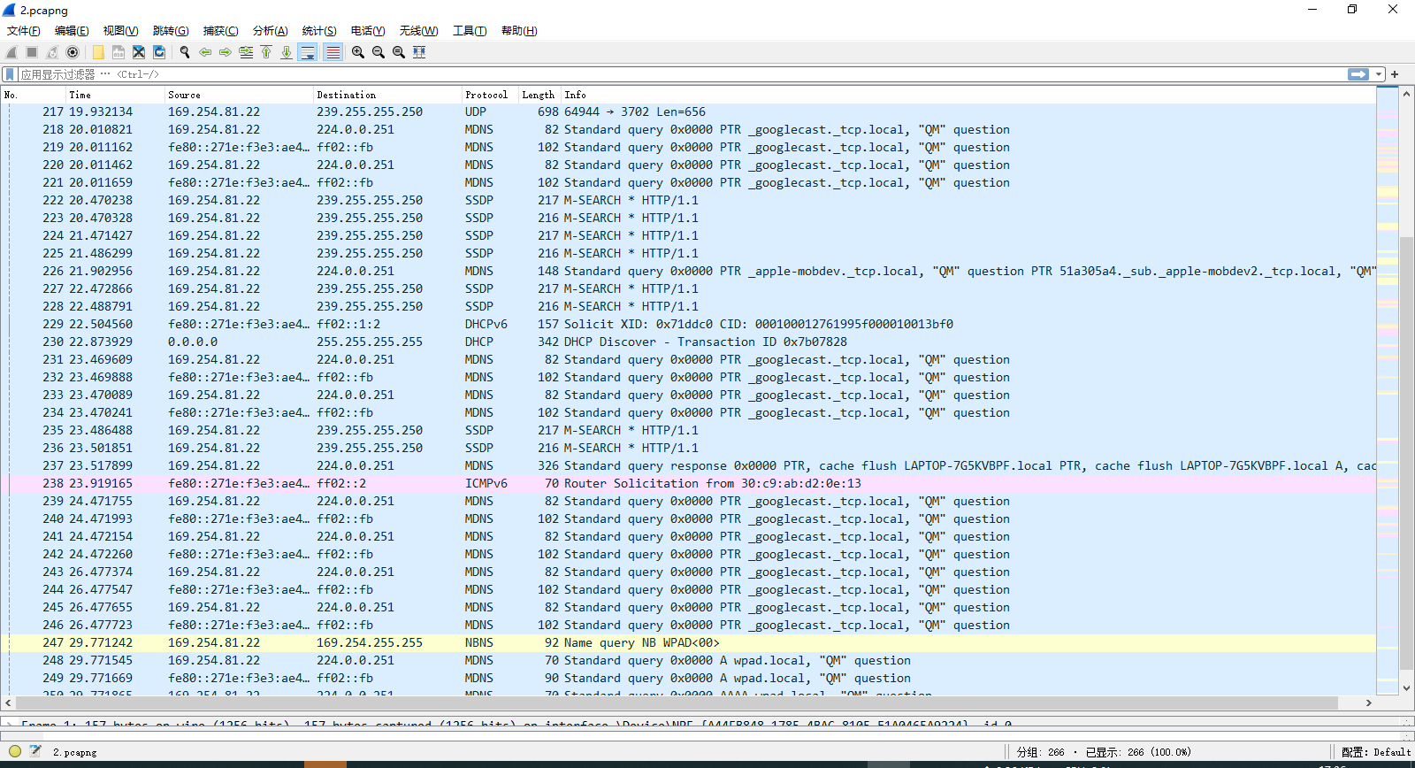Sort by the Length column header
Image resolution: width=1415 pixels, height=768 pixels.
(539, 95)
